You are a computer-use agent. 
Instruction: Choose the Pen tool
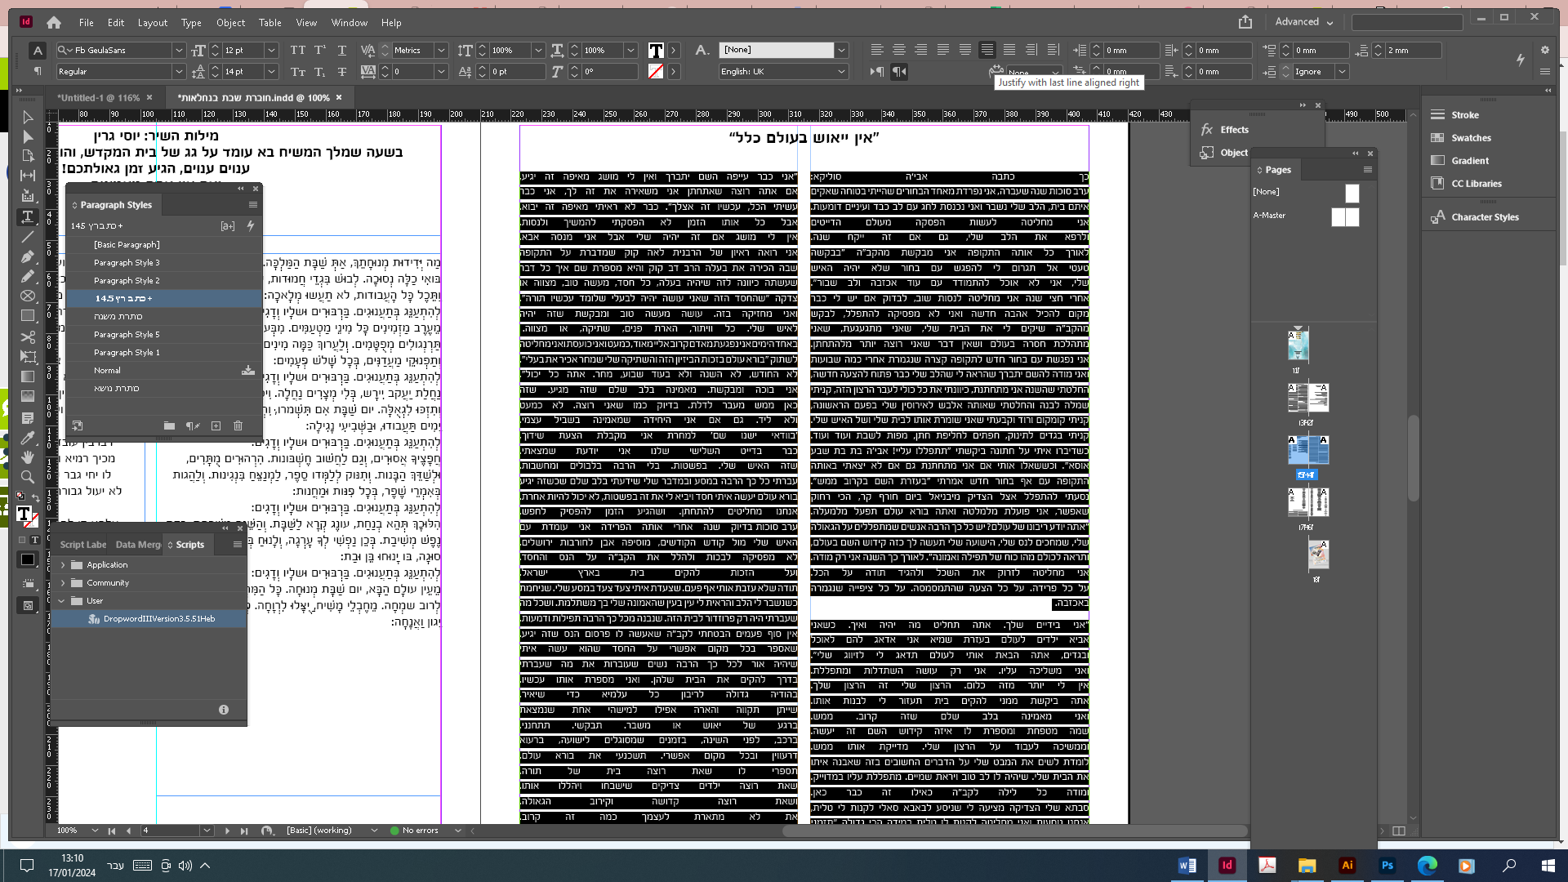[x=28, y=256]
